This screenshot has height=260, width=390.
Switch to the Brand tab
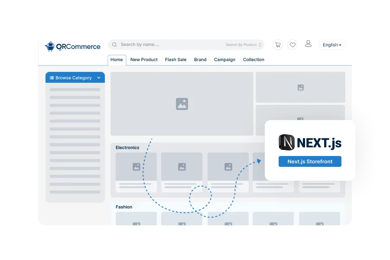tap(200, 60)
